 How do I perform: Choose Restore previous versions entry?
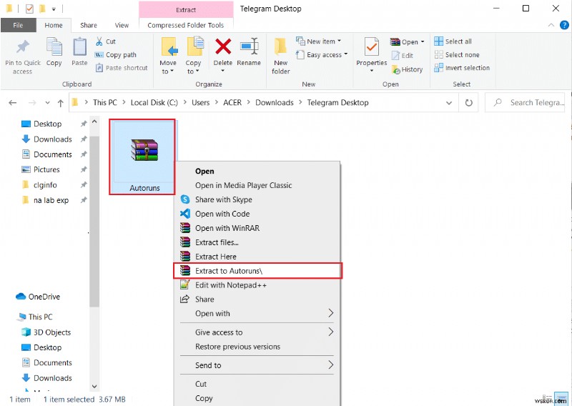point(257,347)
